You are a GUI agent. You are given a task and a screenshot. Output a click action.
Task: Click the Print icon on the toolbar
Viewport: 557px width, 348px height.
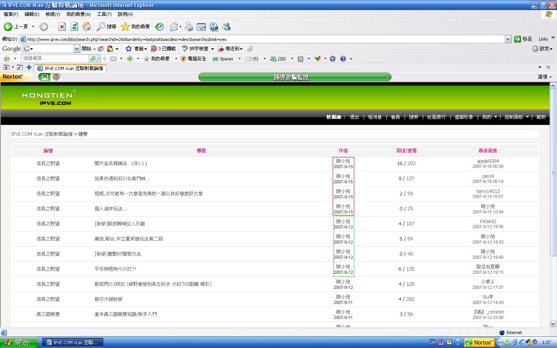coord(189,27)
